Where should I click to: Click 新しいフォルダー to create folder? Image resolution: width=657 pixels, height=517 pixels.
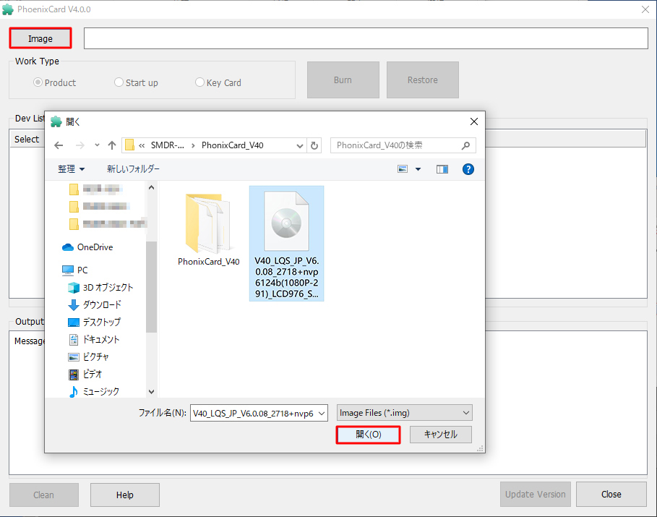click(x=133, y=169)
